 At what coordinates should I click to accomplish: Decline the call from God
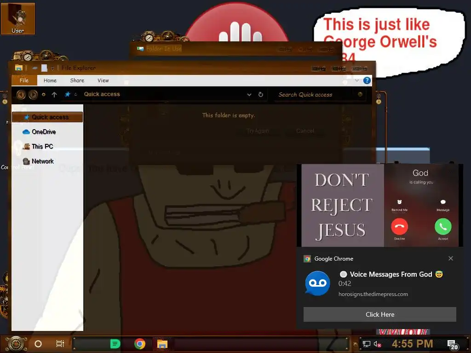click(x=399, y=227)
